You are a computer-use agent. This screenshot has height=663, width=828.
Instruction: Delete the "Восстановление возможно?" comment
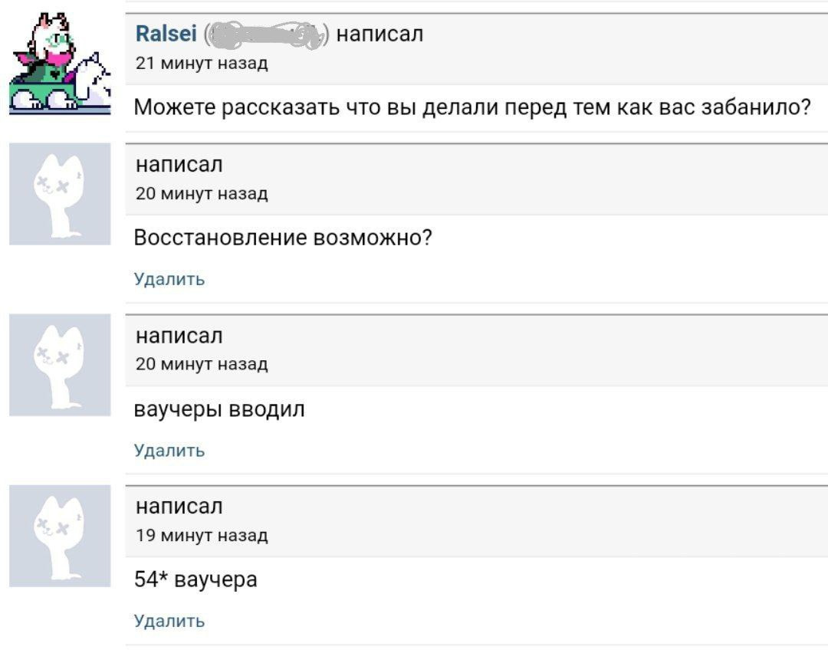point(169,279)
